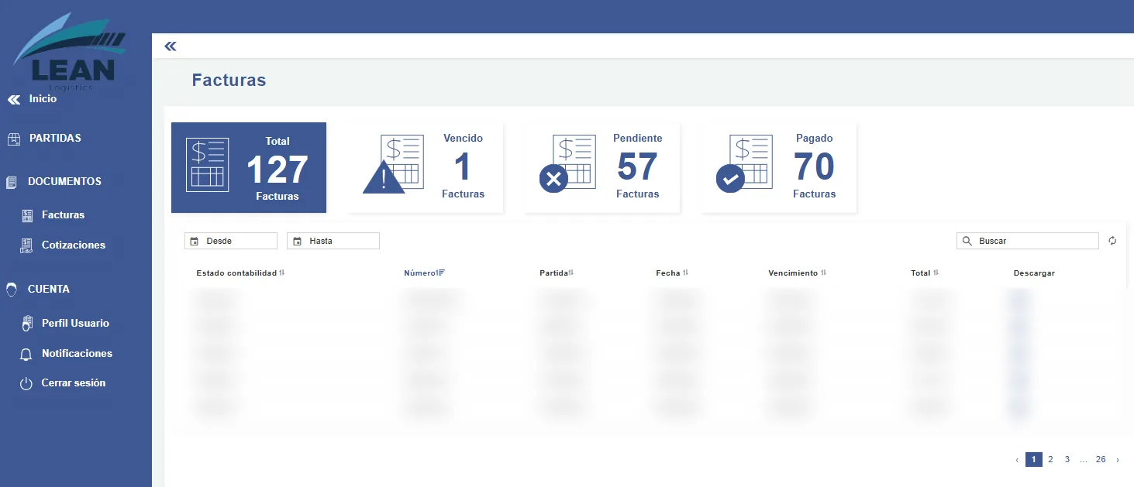Click the Cerrar sesión power icon
Screen dimensions: 1134x487
26,383
